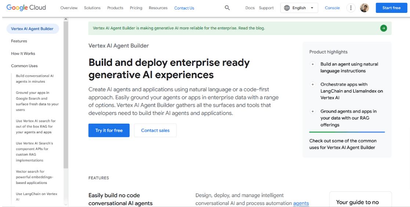Jump to Features in sidebar

coord(19,41)
